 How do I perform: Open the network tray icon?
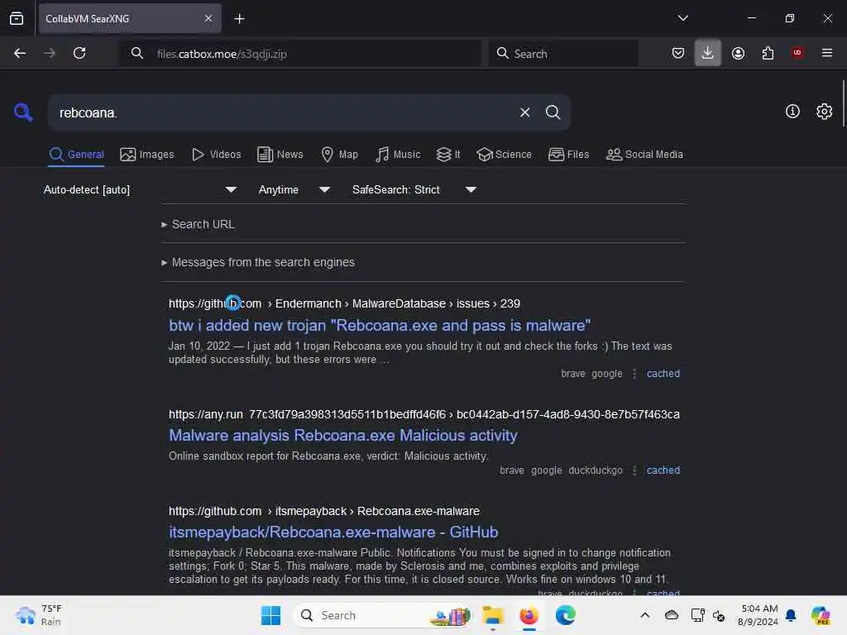[697, 615]
